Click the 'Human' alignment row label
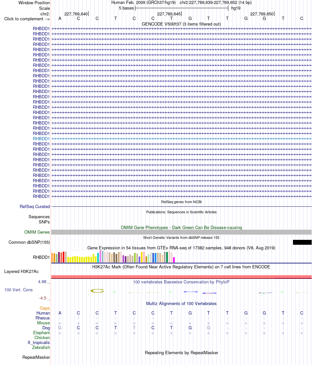Viewport: 312px width, 365px height. coord(43,313)
